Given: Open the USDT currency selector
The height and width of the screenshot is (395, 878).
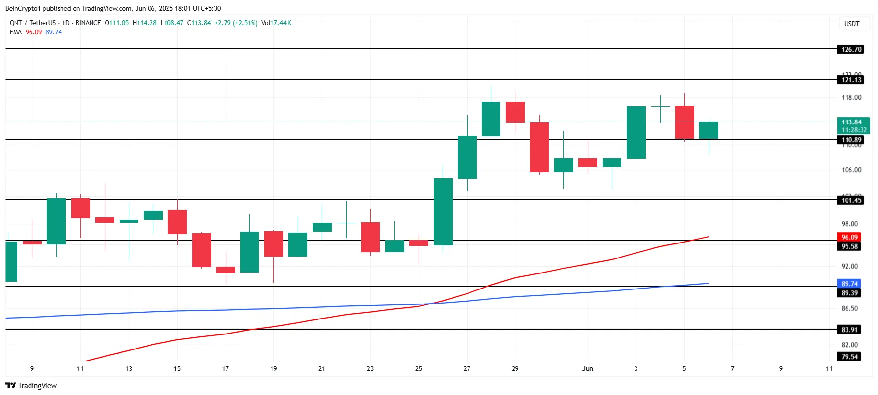Looking at the screenshot, I should point(851,24).
